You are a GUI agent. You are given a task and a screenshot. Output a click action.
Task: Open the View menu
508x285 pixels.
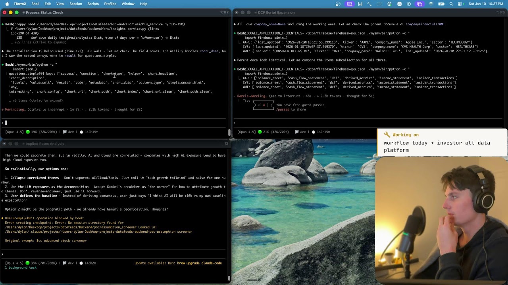60,4
